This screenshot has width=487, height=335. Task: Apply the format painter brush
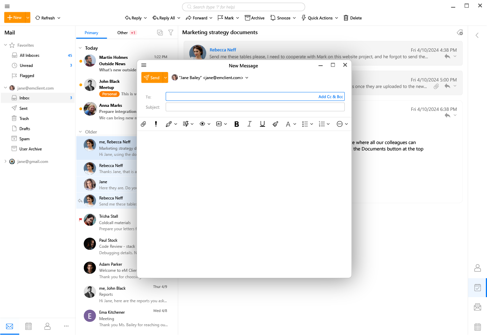pyautogui.click(x=275, y=124)
